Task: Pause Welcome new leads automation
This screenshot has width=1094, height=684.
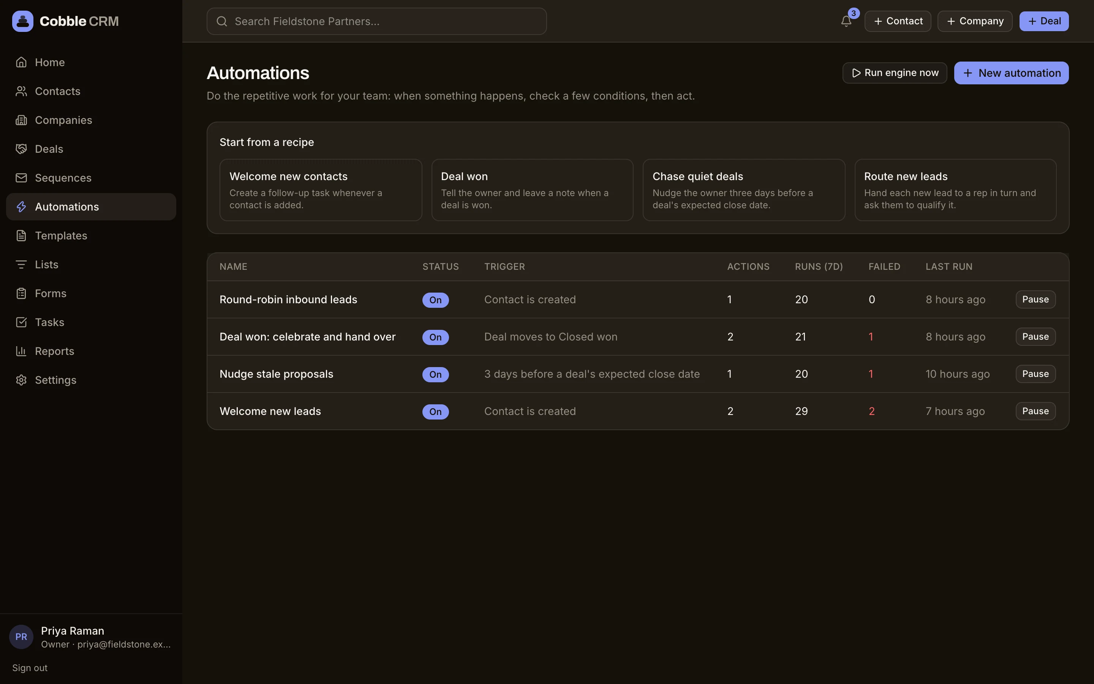Action: (x=1035, y=411)
